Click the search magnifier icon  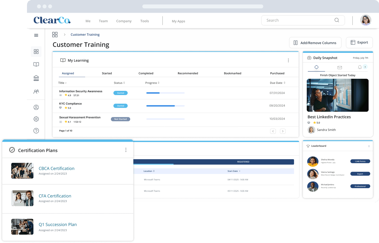[x=337, y=20]
